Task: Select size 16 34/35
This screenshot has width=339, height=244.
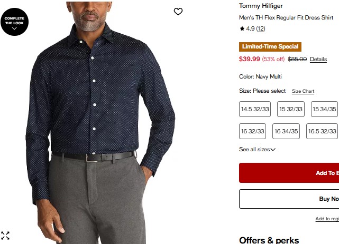Action: coord(286,131)
